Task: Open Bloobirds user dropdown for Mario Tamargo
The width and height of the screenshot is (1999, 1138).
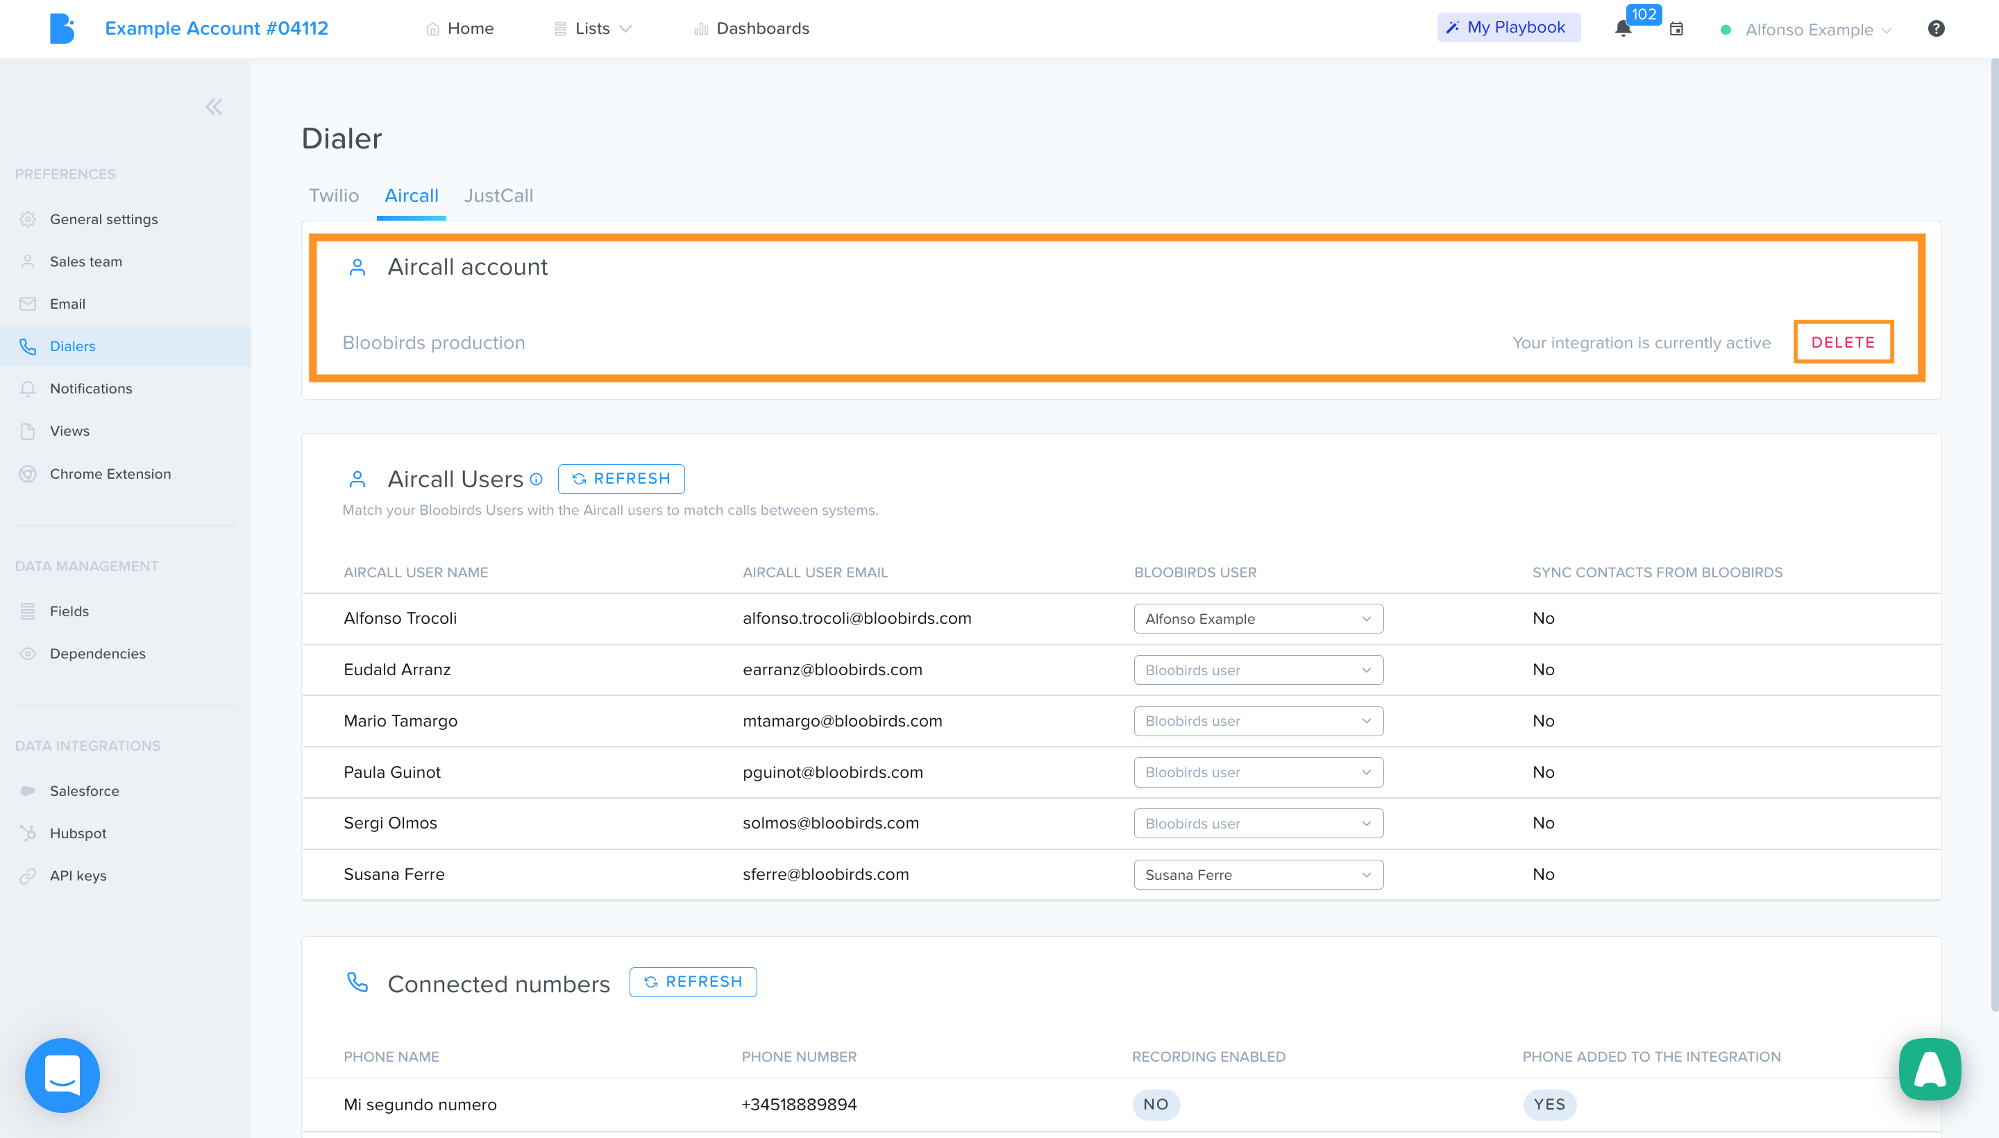Action: [1258, 721]
